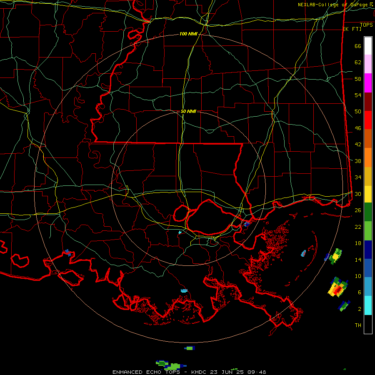Click the black TH threshold legend band
The width and height of the screenshot is (375, 375).
click(x=368, y=324)
